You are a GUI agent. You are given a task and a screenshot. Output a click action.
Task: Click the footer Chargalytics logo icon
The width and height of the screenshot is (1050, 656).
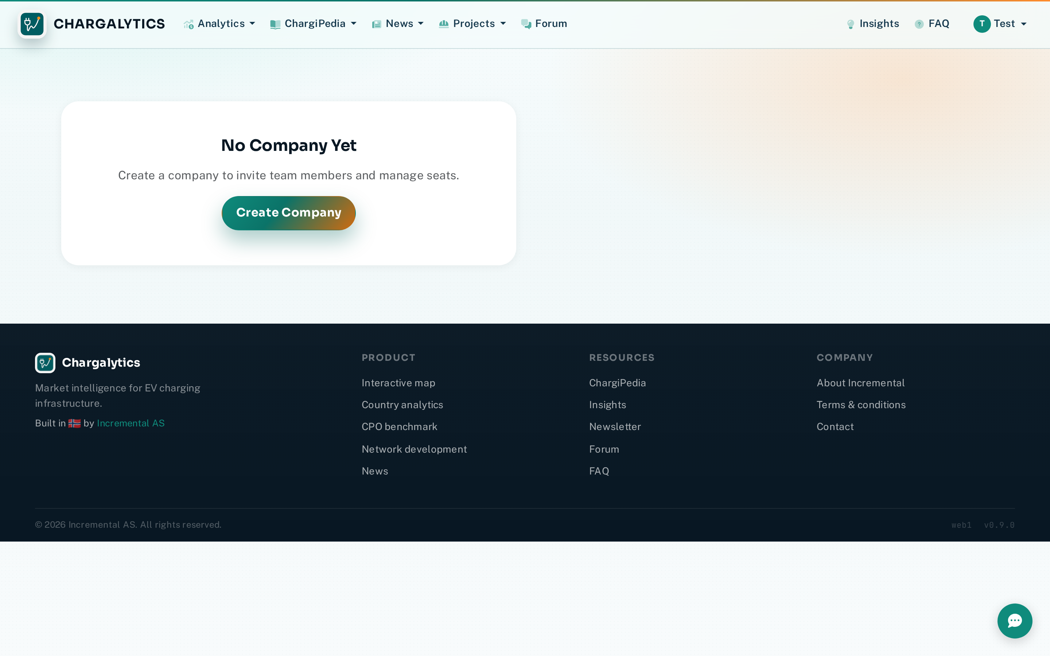tap(45, 363)
